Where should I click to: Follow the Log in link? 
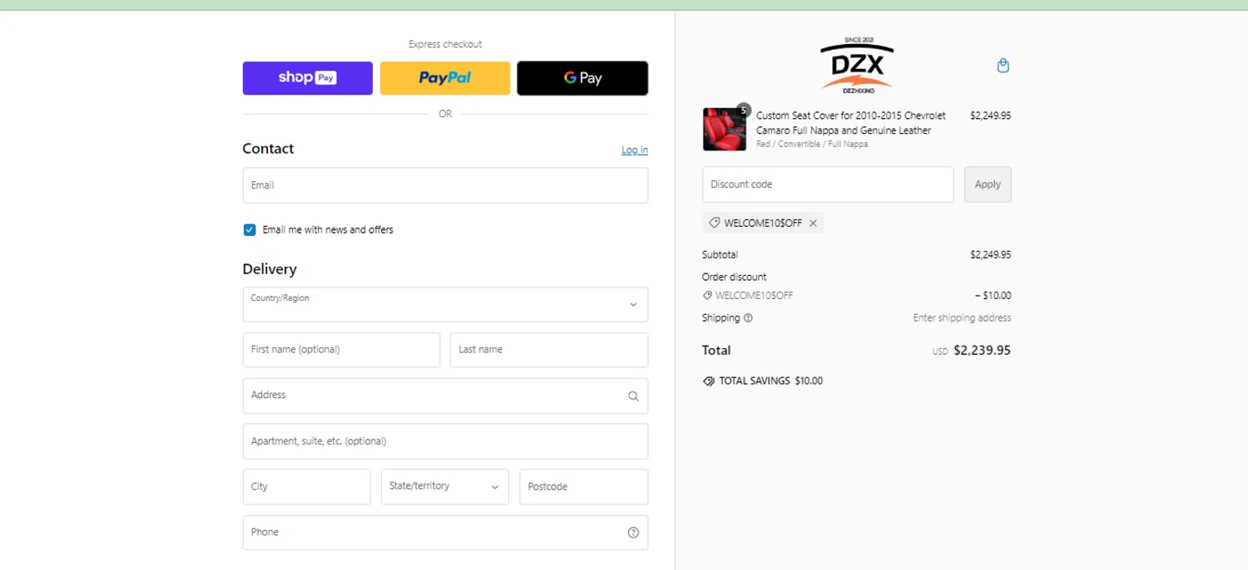(635, 150)
